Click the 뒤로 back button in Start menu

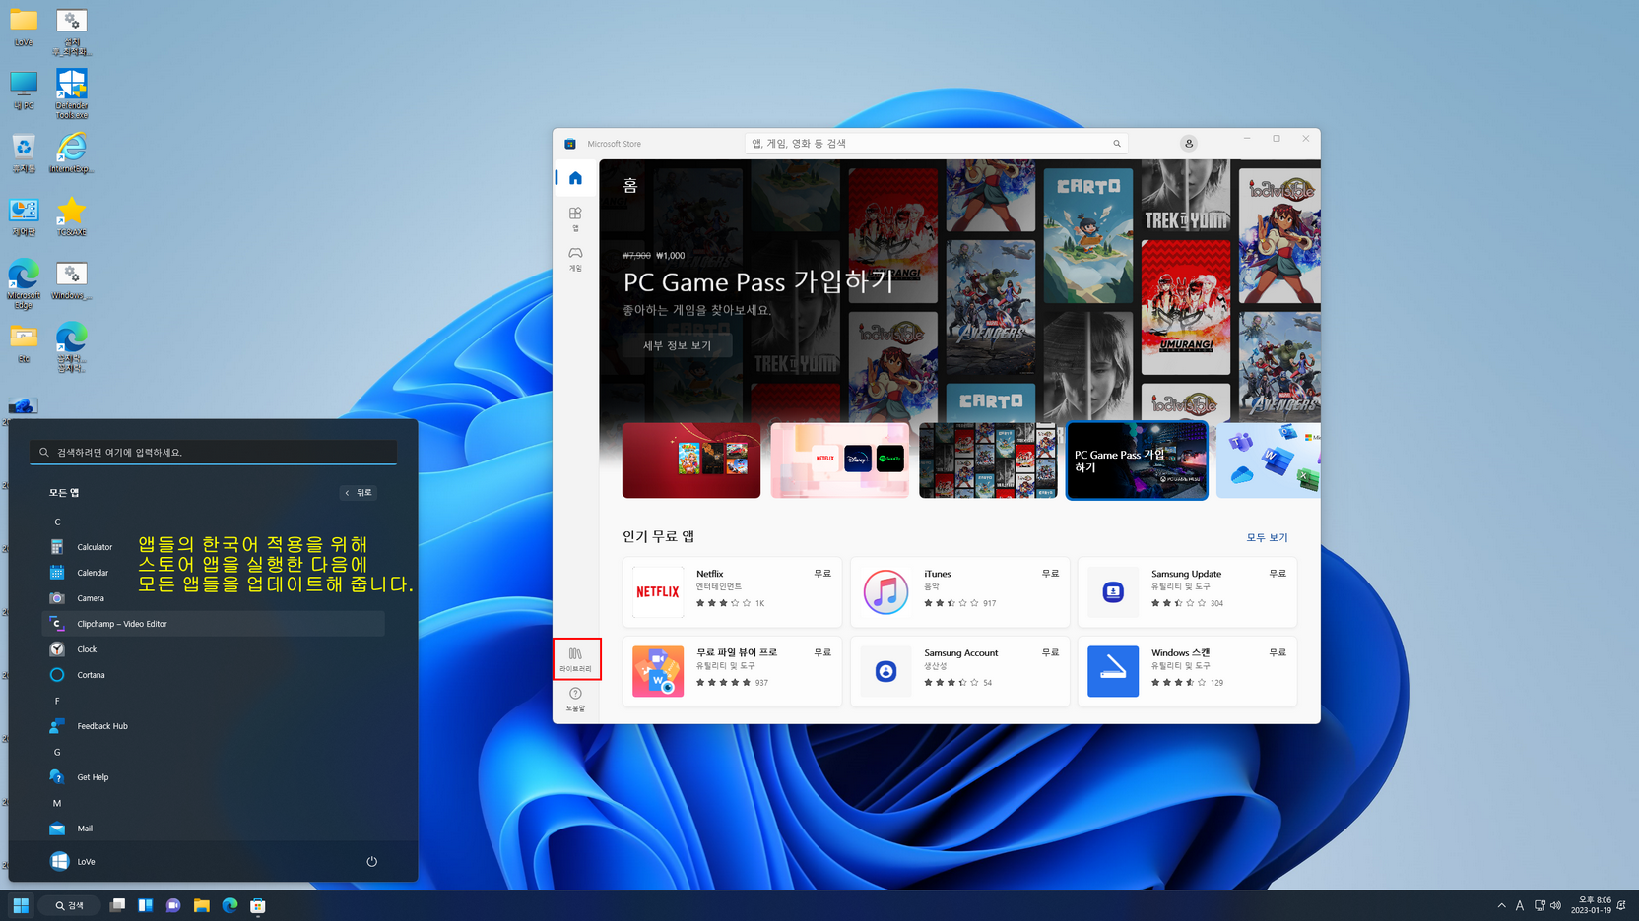359,492
